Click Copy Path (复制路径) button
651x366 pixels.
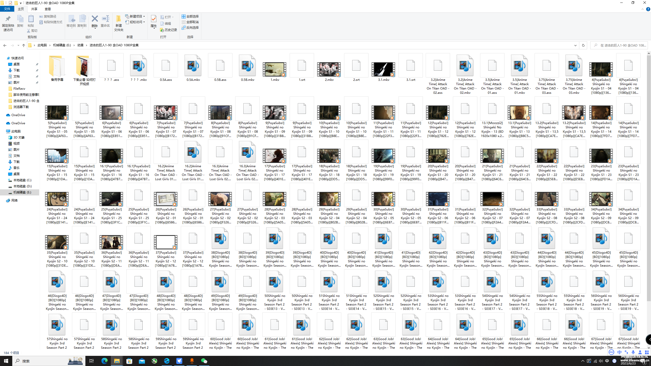[x=48, y=16]
